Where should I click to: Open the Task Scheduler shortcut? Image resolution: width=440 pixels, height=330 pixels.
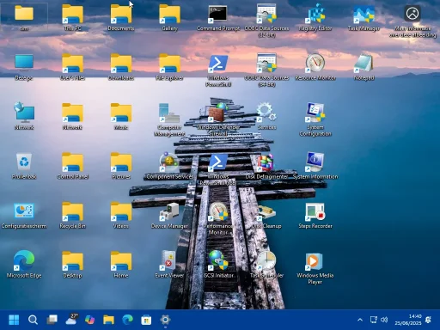tap(266, 264)
